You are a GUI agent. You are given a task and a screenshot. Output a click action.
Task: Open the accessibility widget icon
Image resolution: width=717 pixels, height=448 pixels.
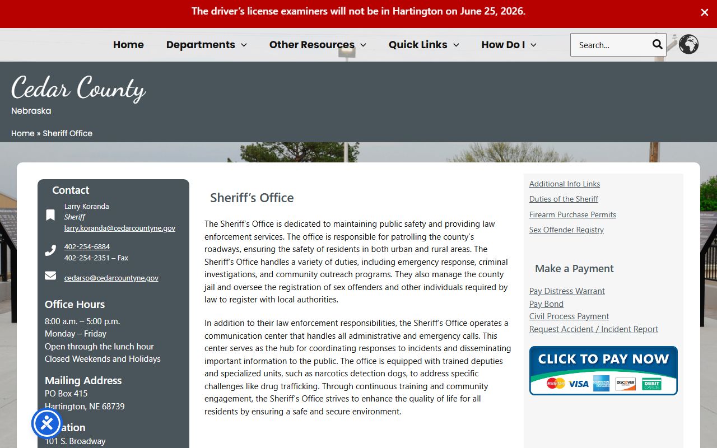[x=46, y=423]
